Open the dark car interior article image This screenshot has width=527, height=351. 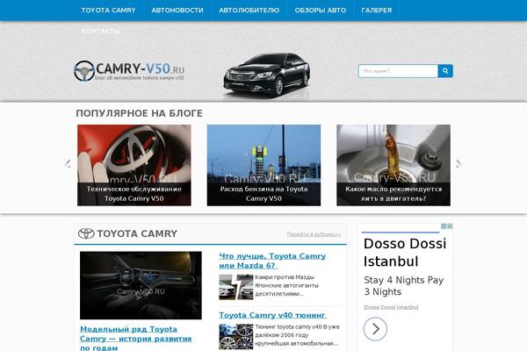click(x=141, y=285)
